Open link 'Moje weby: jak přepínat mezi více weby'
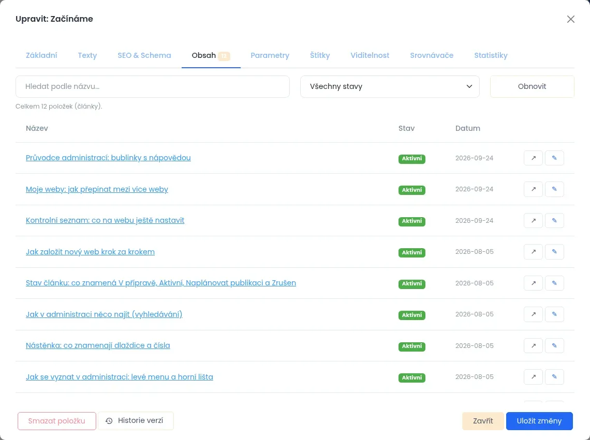Image resolution: width=590 pixels, height=440 pixels. coord(97,189)
